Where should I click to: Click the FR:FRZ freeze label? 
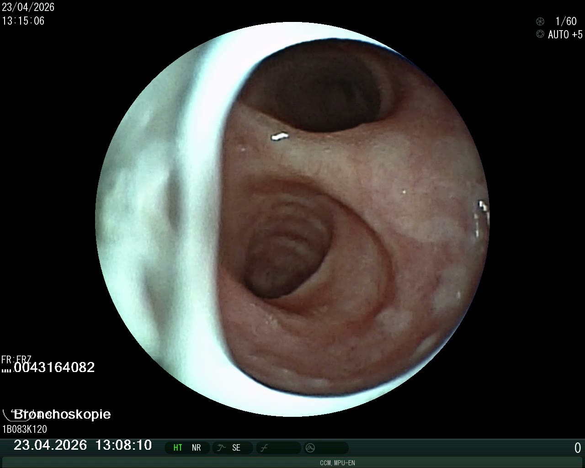16,359
